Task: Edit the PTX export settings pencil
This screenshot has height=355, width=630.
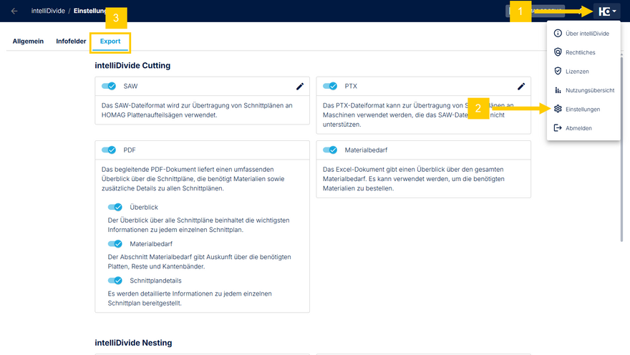Action: pyautogui.click(x=521, y=87)
